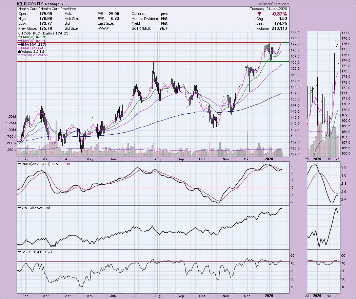Click the 250K volume axis label

click(x=12, y=150)
